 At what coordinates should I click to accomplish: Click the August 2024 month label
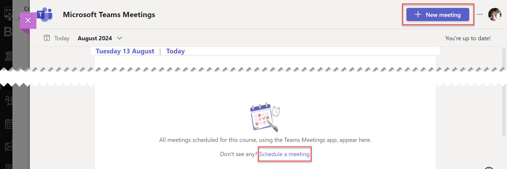(x=95, y=38)
